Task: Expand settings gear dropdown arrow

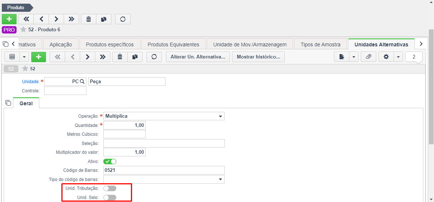Action: [x=398, y=57]
